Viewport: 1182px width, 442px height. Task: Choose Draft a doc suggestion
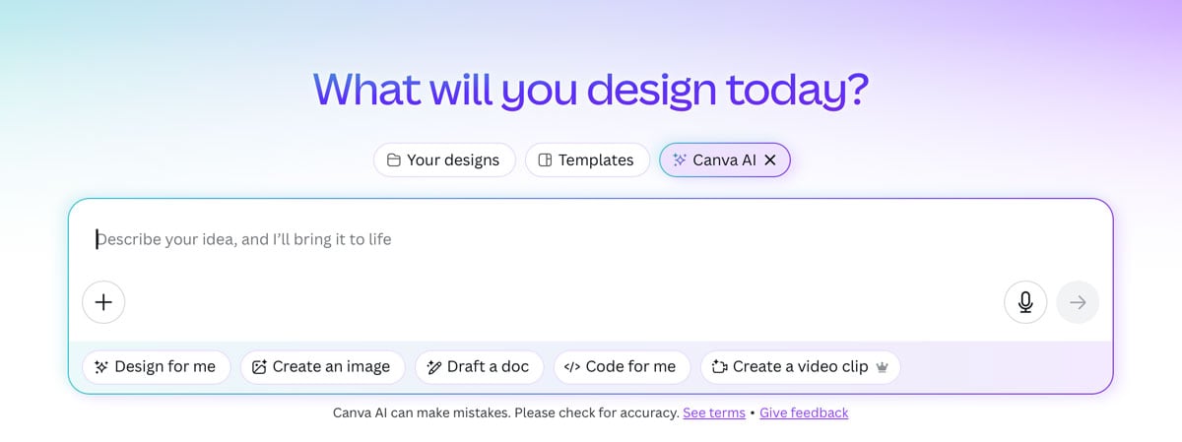click(479, 367)
